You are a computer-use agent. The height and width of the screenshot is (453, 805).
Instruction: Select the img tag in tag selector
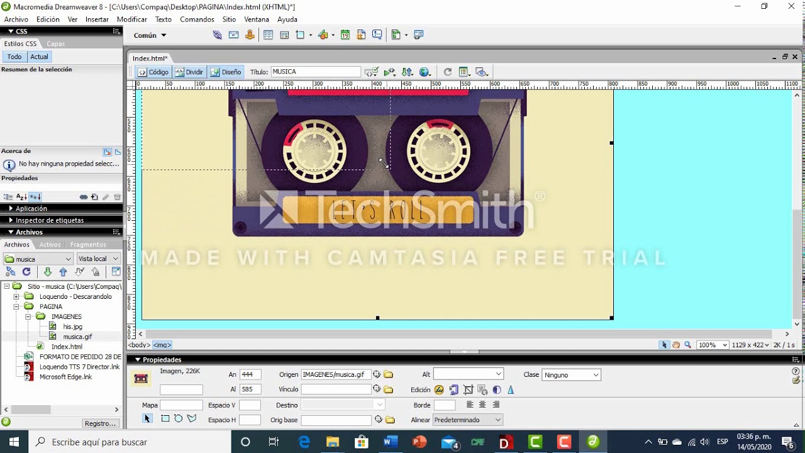click(162, 345)
